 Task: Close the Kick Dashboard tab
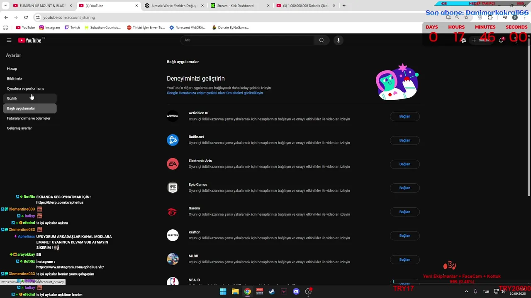tap(268, 5)
